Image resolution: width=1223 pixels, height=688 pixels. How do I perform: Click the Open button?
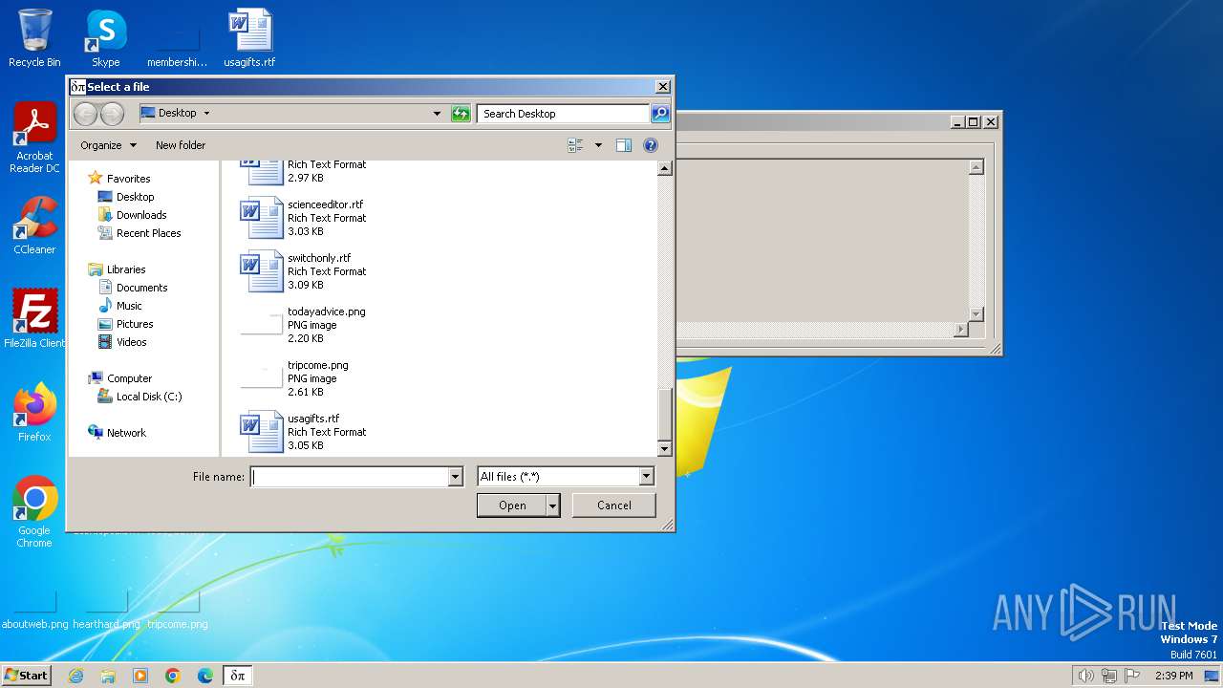512,505
